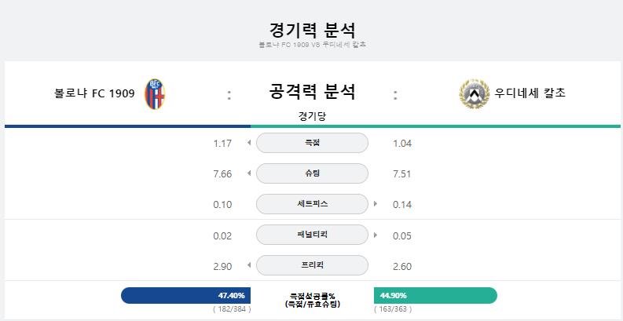
Task: Select the 세트피스 stat pill button
Action: point(313,204)
